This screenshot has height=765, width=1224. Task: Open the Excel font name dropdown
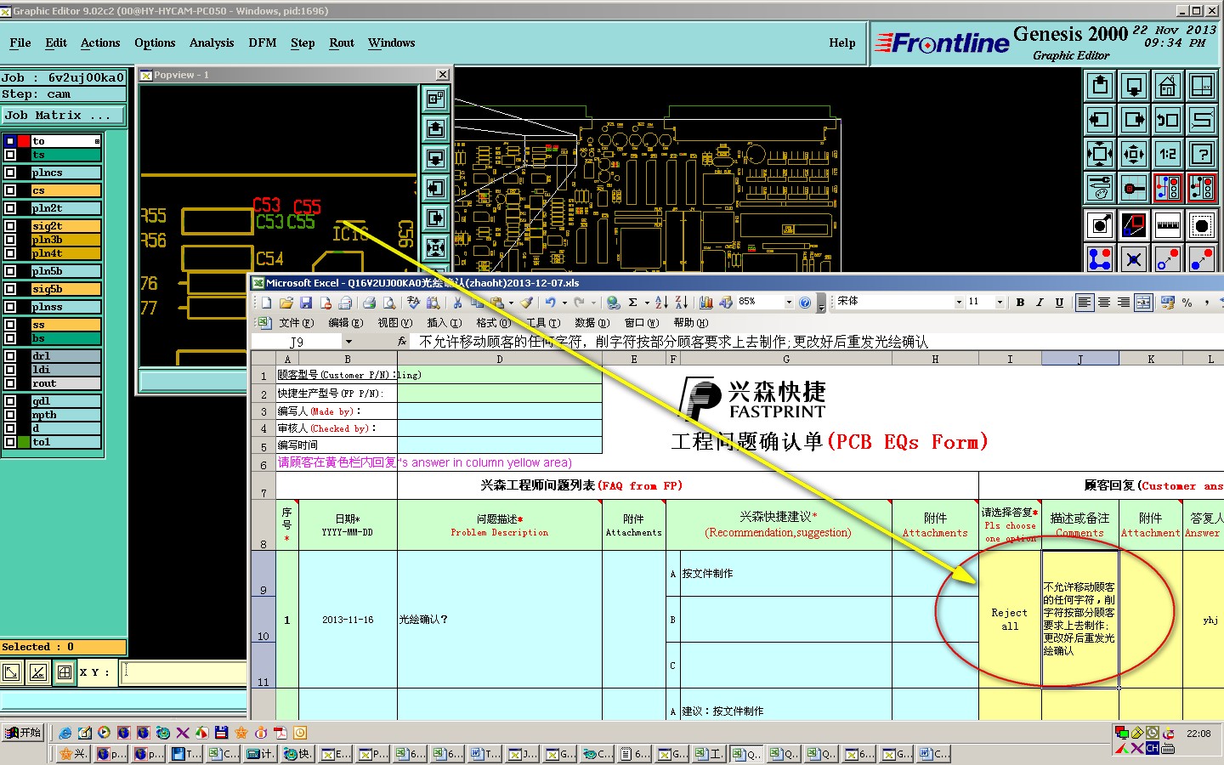coord(959,302)
